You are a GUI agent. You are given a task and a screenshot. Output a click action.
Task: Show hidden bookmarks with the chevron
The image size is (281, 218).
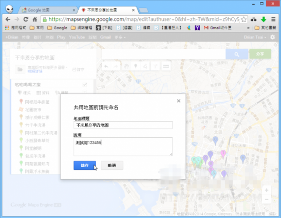tap(248, 28)
